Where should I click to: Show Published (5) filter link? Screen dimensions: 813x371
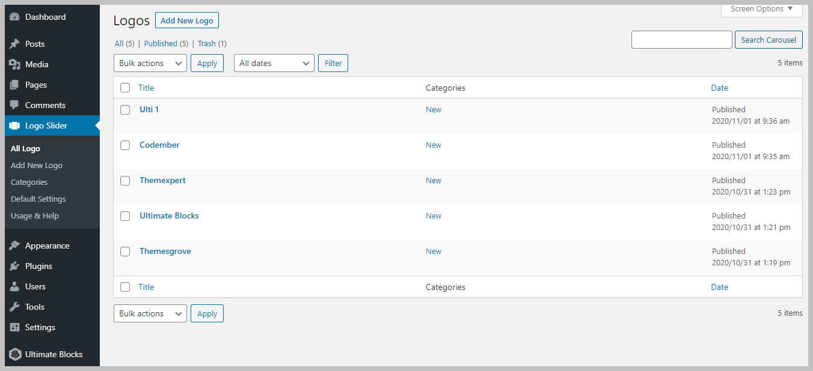coord(167,43)
